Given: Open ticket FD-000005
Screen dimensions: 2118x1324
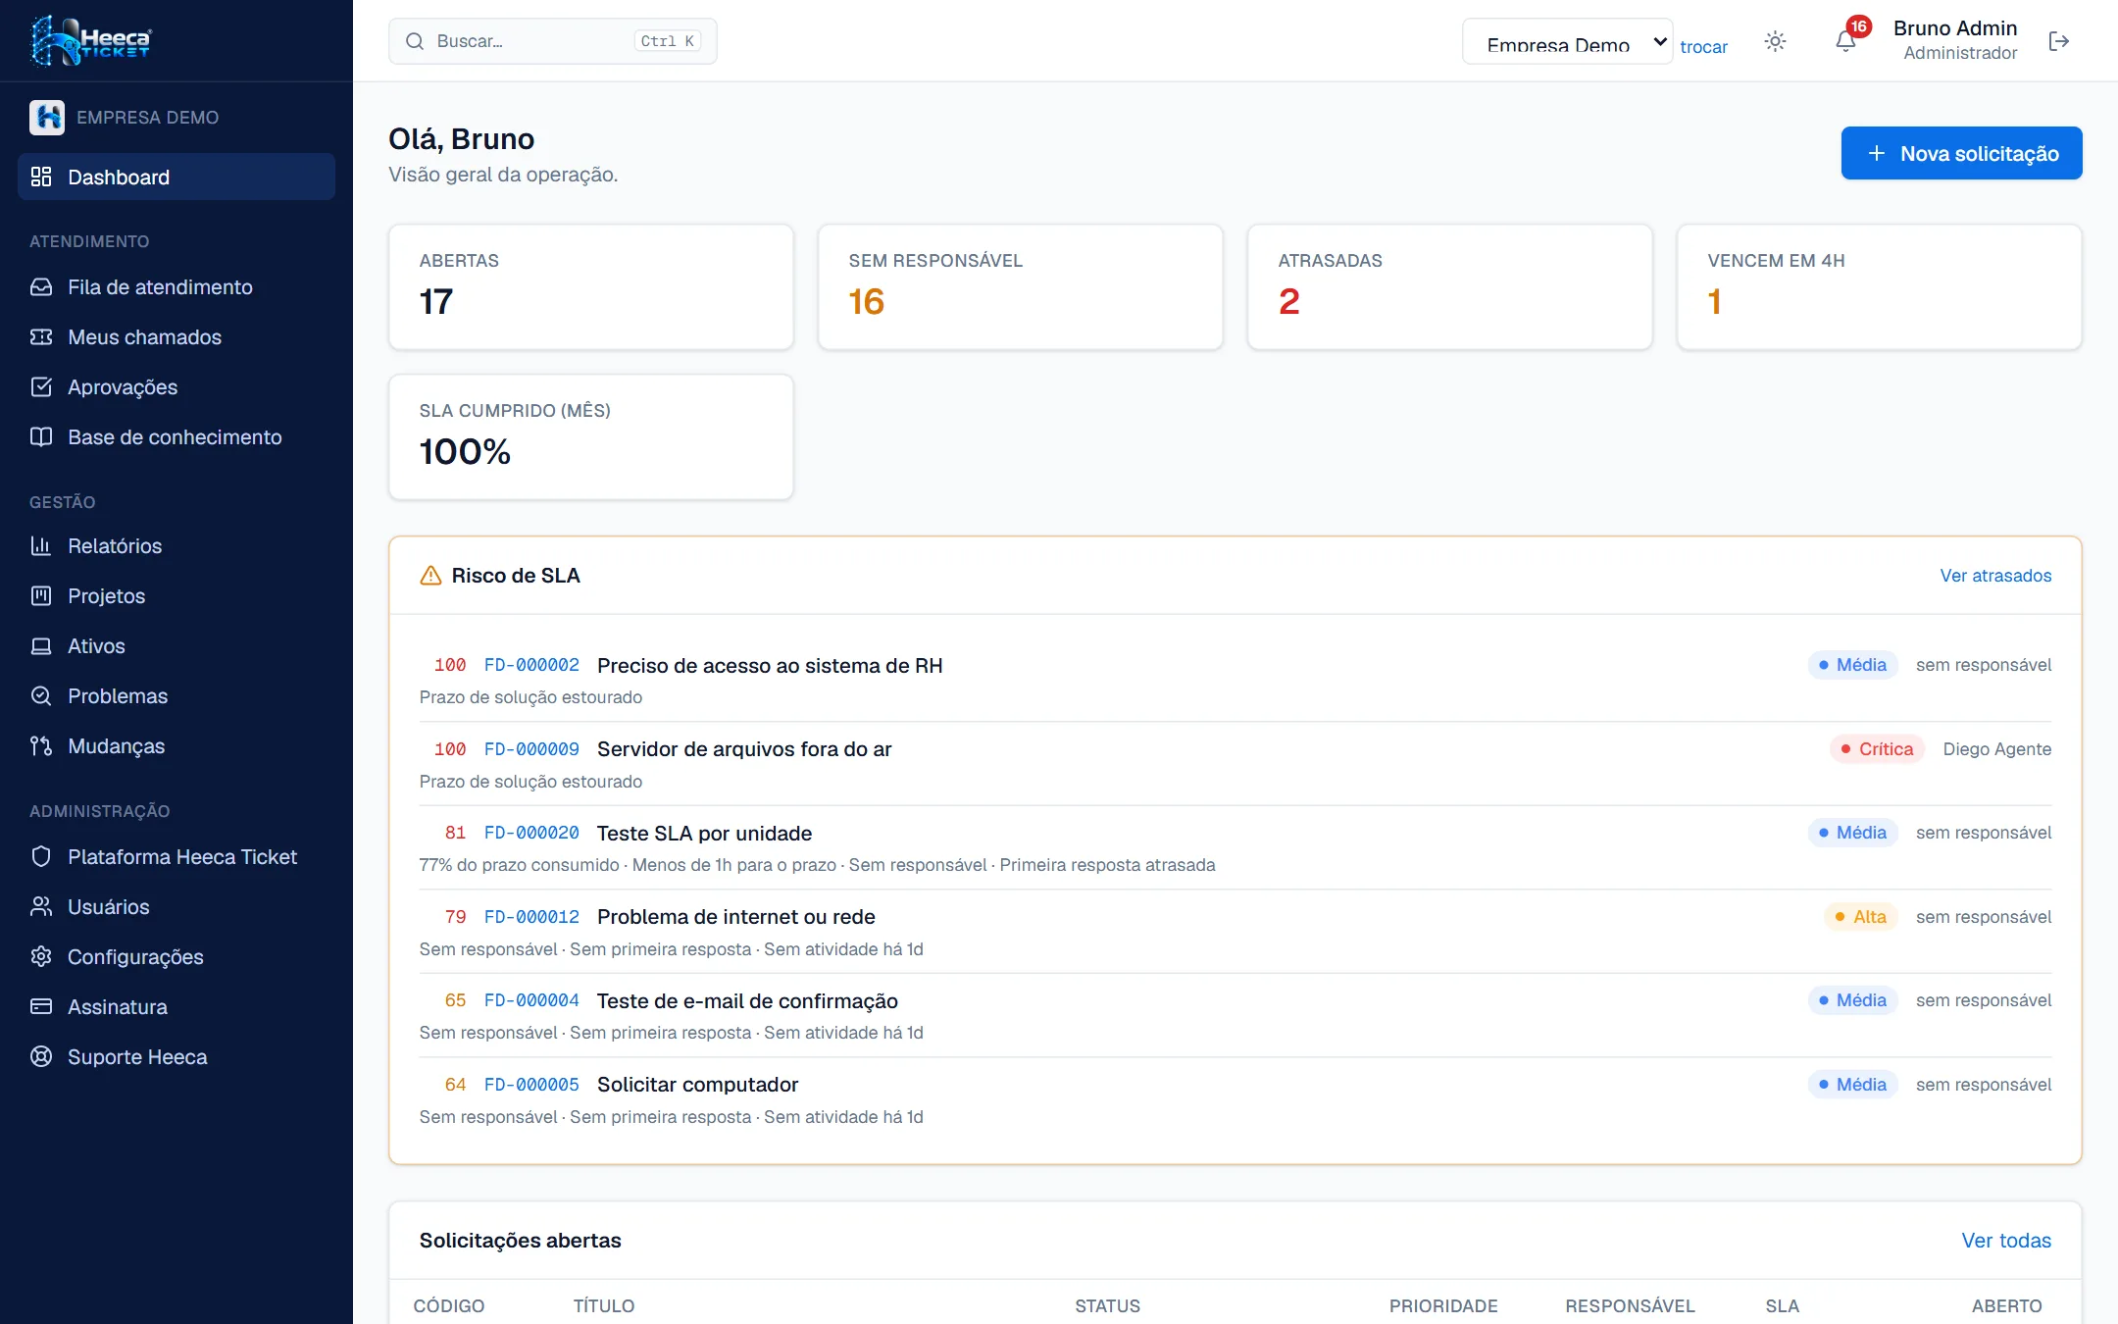Looking at the screenshot, I should (531, 1085).
